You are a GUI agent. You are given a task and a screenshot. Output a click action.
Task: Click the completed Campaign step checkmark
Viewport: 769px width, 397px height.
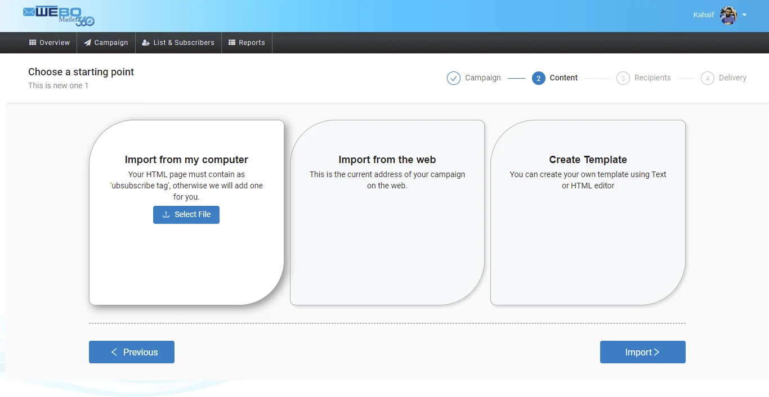tap(454, 78)
